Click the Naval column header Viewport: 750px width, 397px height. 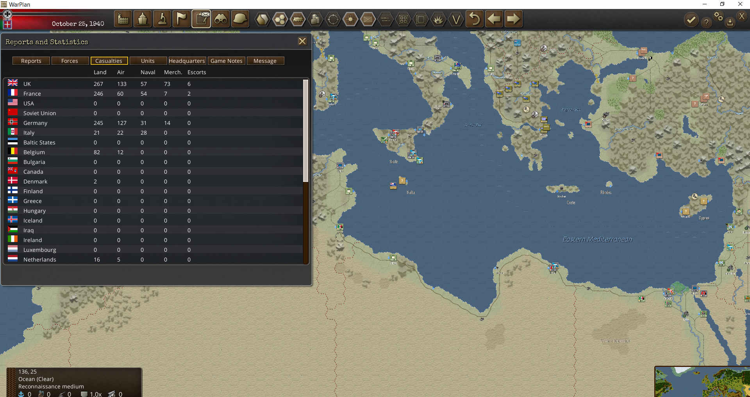point(148,72)
